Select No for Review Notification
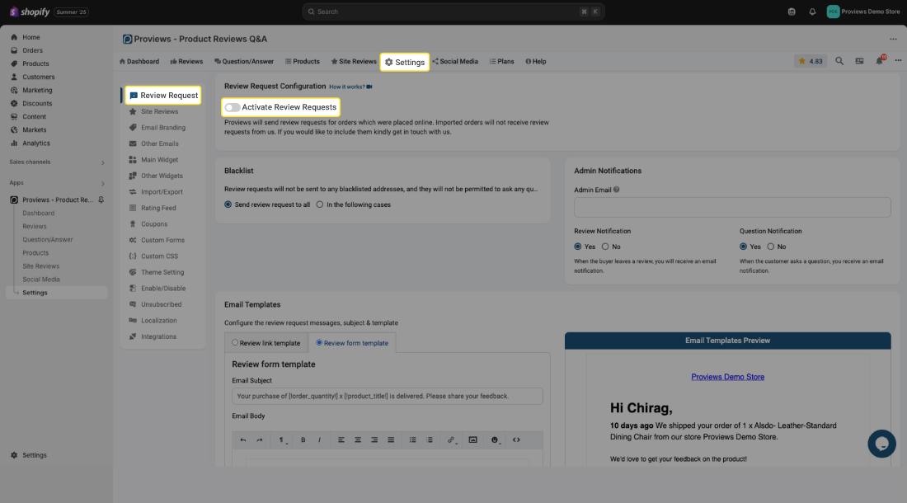Image resolution: width=907 pixels, height=503 pixels. [x=605, y=247]
